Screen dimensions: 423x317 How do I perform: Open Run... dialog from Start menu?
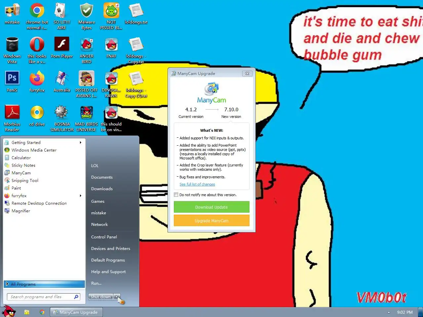point(112,283)
